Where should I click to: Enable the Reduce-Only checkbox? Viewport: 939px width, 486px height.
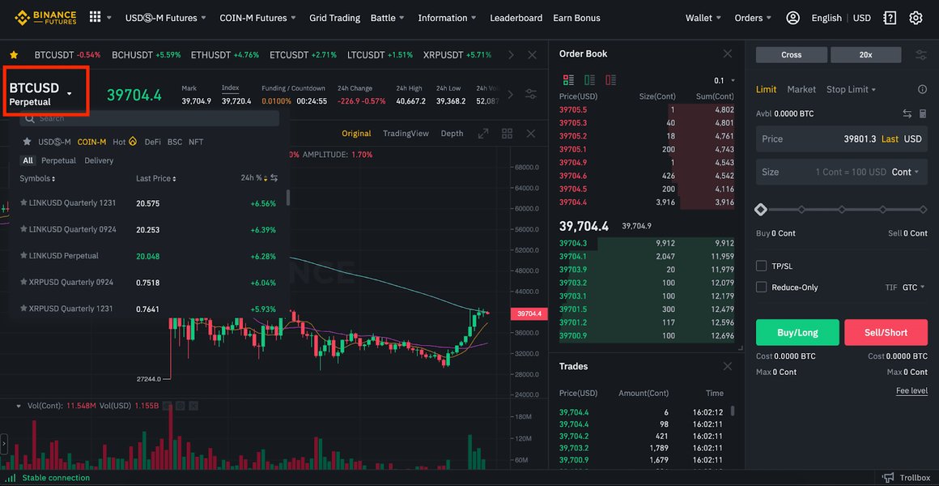761,287
